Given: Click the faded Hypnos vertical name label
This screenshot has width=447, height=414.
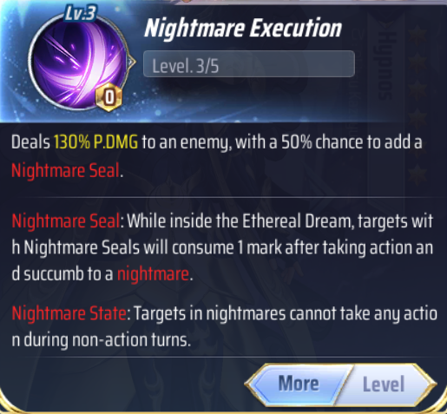Looking at the screenshot, I should coord(387,66).
